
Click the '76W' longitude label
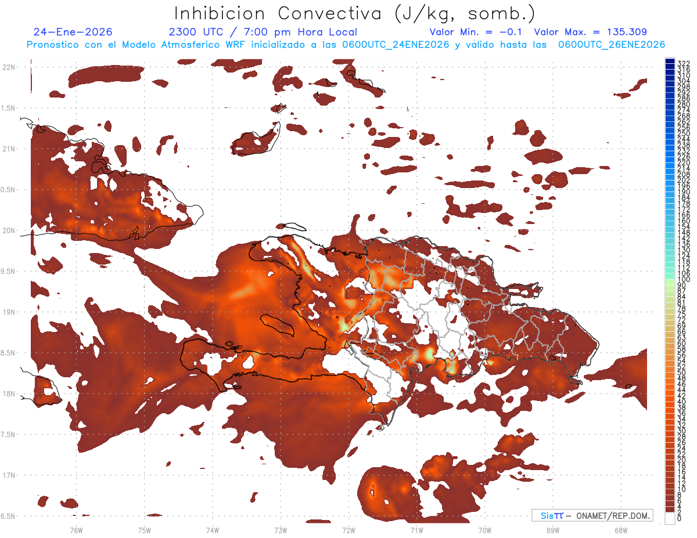[76, 530]
